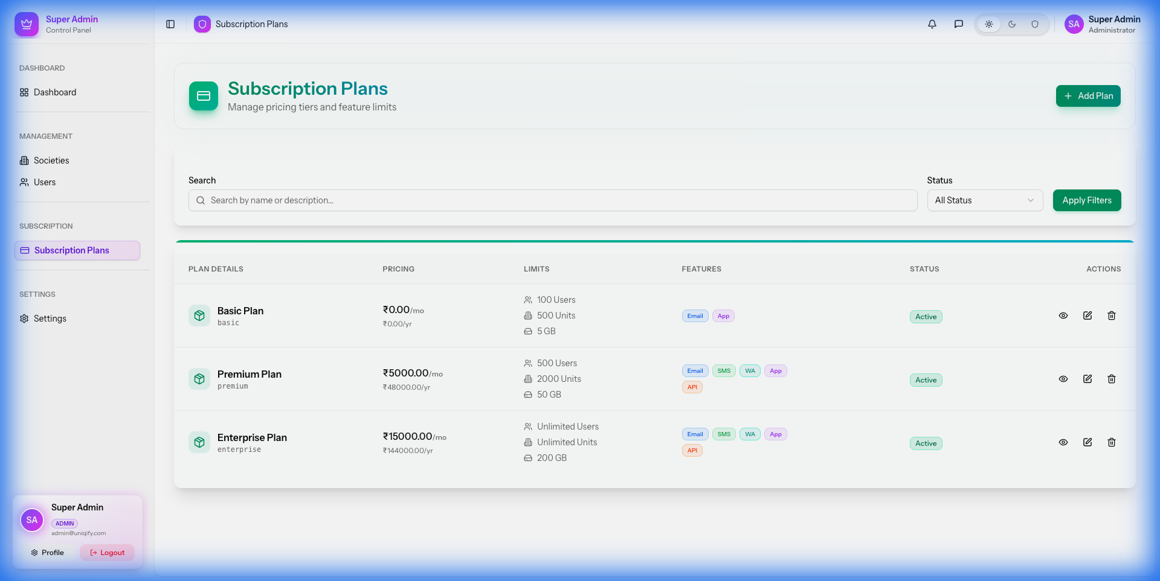Click Premium Plan SMS feature tag
The image size is (1160, 581).
[x=724, y=371]
